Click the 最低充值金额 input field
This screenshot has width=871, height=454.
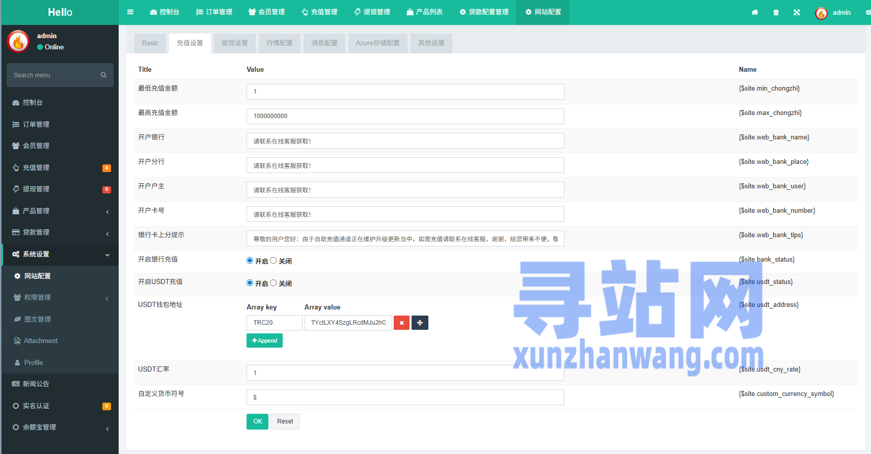tap(405, 92)
